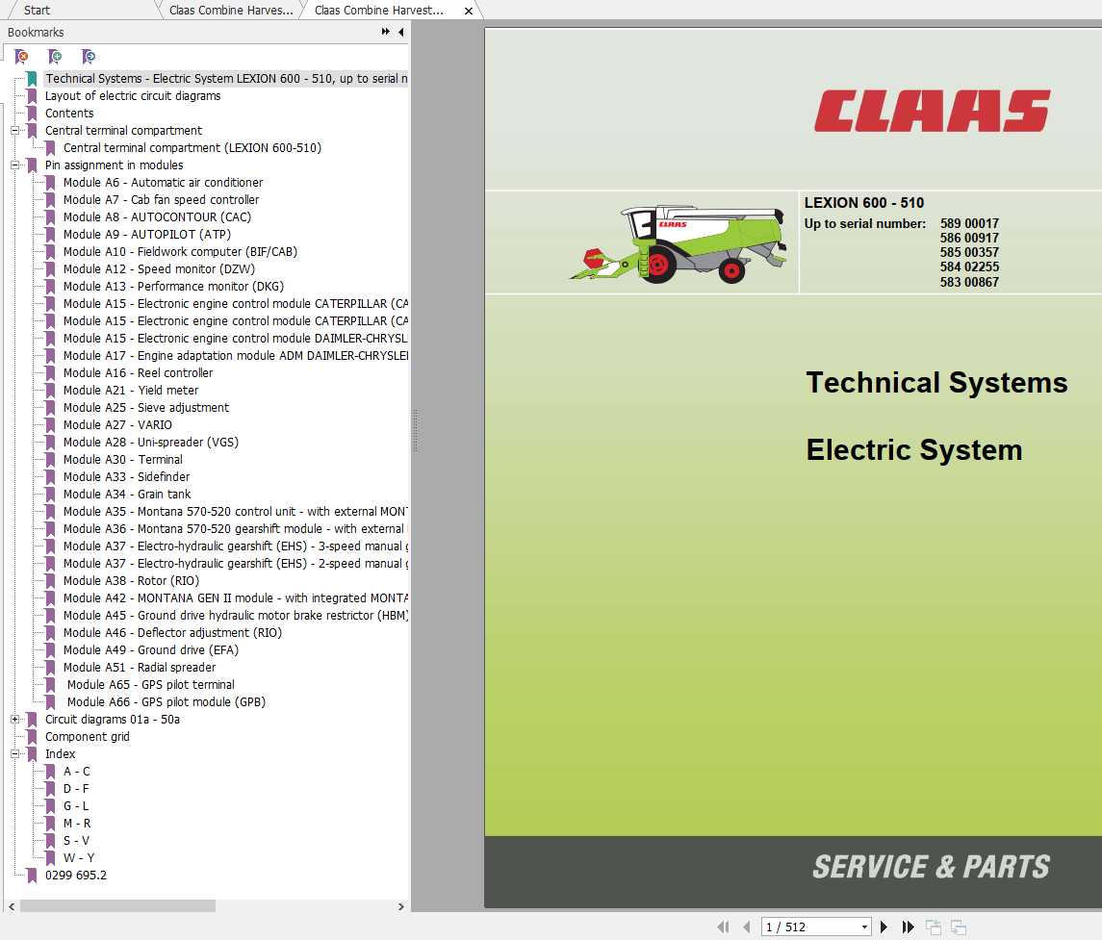Jump to the first page

click(725, 926)
